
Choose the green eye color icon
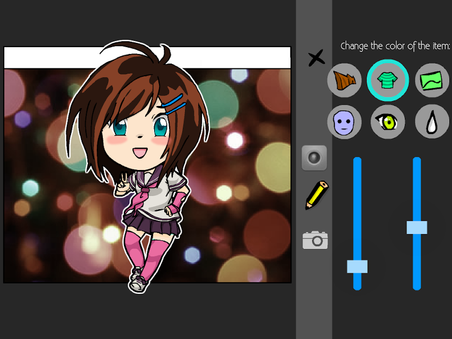(388, 122)
